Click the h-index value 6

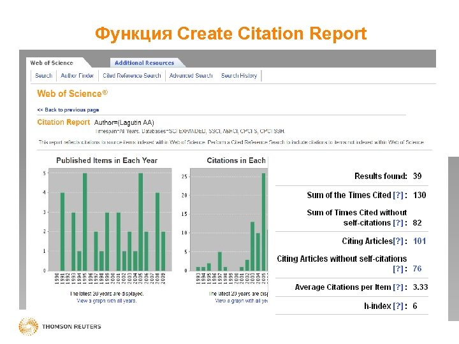tap(415, 306)
